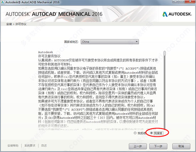Open the 自述 readme link
The height and width of the screenshot is (152, 196).
click(44, 146)
